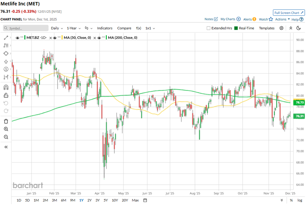Zoom in using the magnifier plus icon
Image resolution: width=307 pixels, height=205 pixels.
point(6,129)
